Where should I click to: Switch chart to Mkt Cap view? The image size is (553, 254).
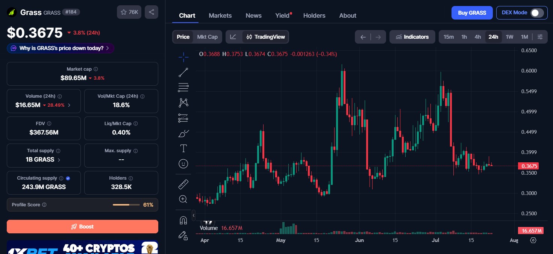point(208,37)
